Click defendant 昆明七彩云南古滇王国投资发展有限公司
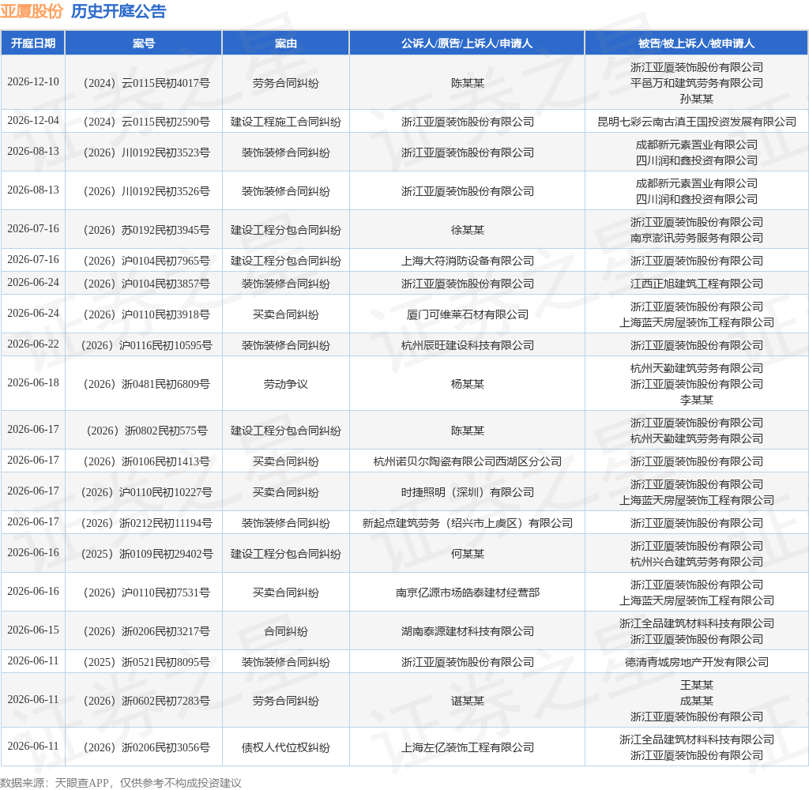Viewport: 809px width, 790px height. (x=697, y=122)
